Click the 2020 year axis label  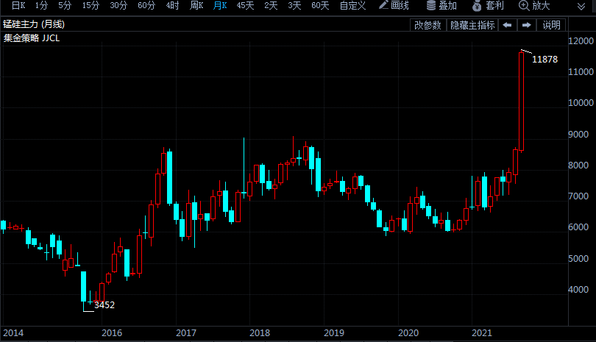point(408,333)
